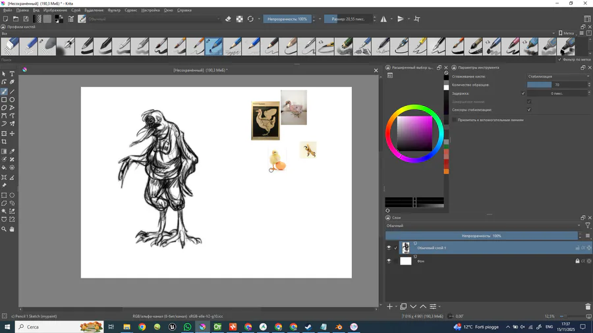
Task: Select the Pan hand tool
Action: (12, 229)
